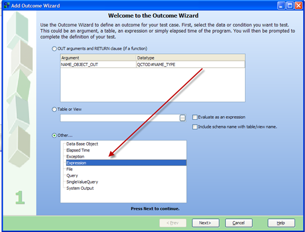Choose Data Base Object in the list

[x=82, y=144]
